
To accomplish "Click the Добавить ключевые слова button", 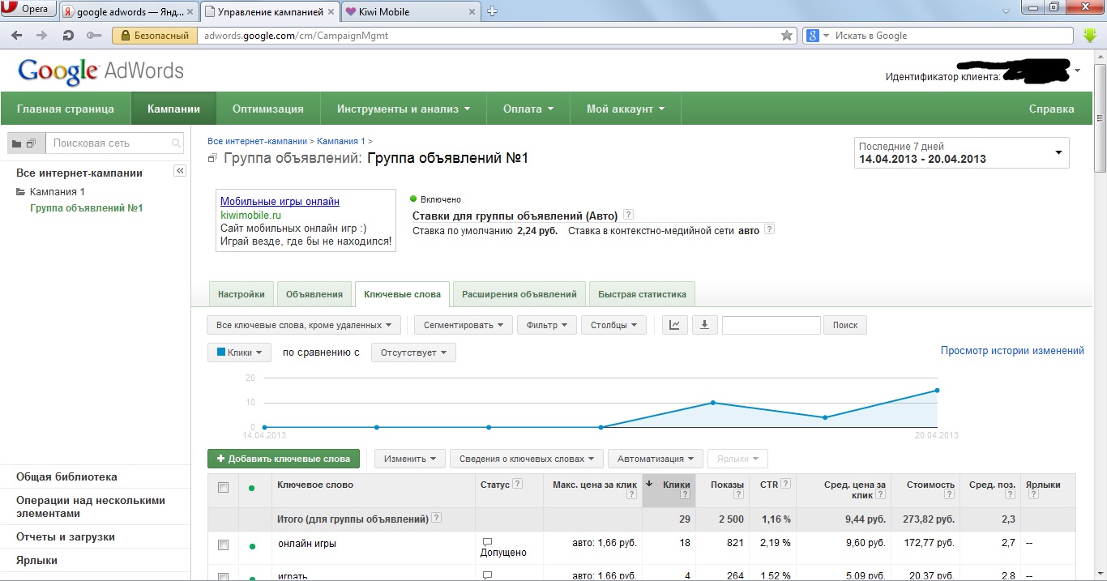I will click(283, 459).
